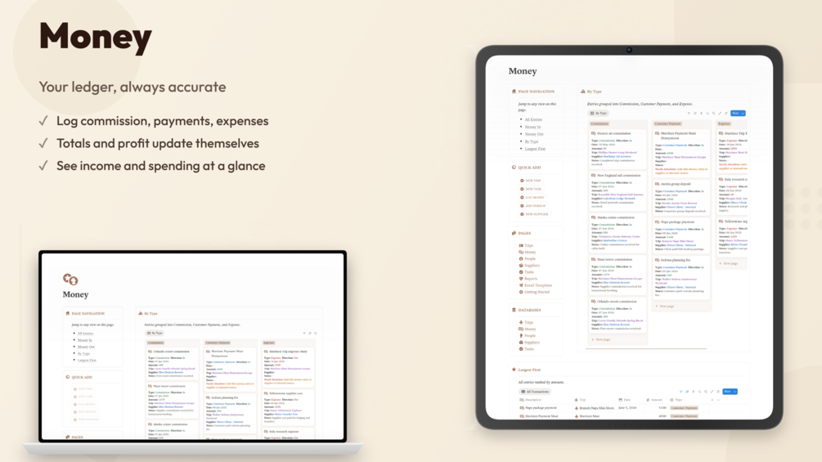The image size is (822, 462).
Task: Click blue New button in tablet By Type view
Action: (735, 113)
